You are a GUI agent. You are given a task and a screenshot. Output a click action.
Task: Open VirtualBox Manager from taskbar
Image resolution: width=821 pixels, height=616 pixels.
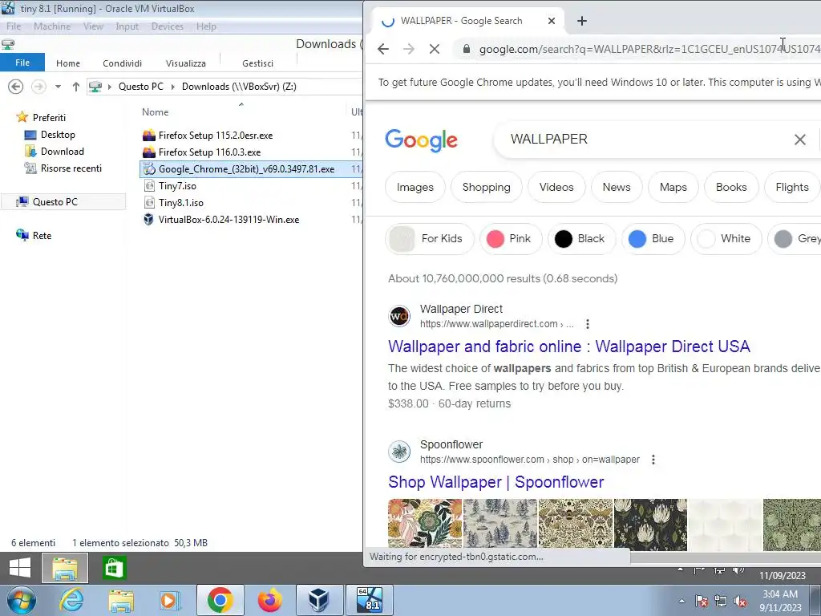(319, 600)
